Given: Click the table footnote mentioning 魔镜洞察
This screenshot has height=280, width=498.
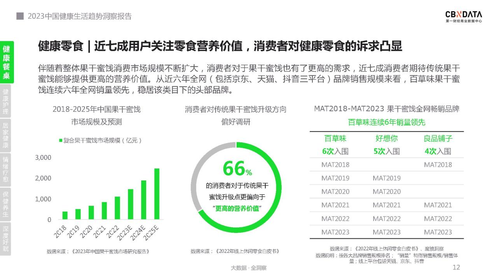Looking at the screenshot, I should click(387, 248).
